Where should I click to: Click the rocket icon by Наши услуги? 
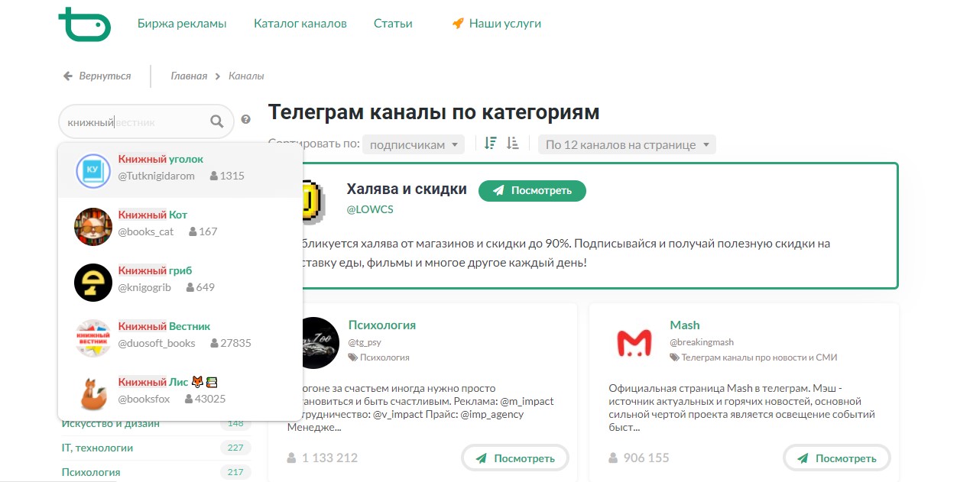click(x=458, y=24)
